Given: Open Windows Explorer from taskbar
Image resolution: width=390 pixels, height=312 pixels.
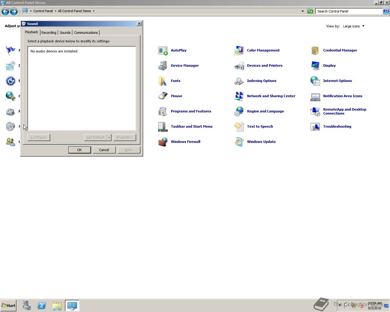Looking at the screenshot, I should tap(57, 306).
